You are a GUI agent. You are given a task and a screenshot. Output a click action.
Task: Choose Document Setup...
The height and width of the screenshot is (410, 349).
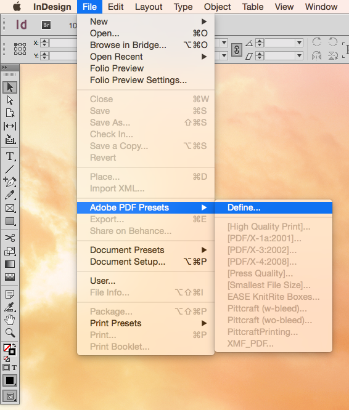pos(146,262)
